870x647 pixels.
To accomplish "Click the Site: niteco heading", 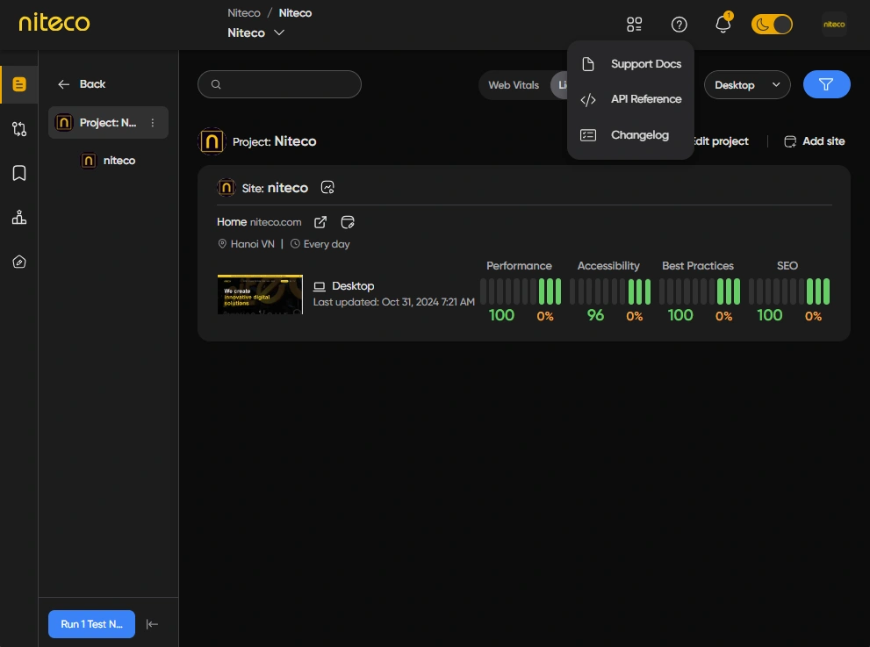I will point(275,188).
